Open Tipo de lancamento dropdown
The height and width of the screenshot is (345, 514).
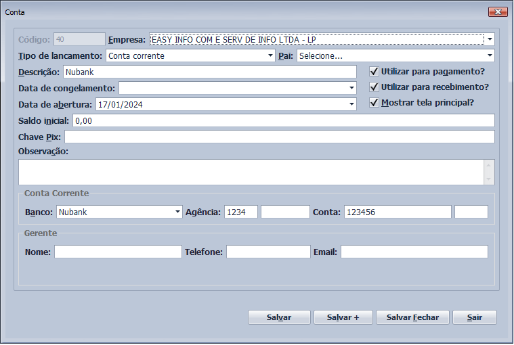coord(270,55)
